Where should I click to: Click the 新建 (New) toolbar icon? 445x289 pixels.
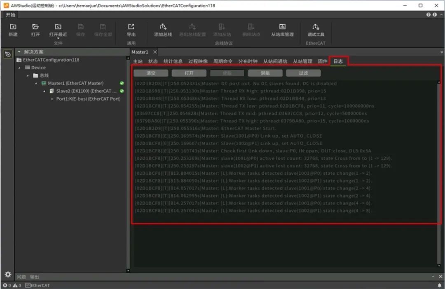click(x=13, y=27)
